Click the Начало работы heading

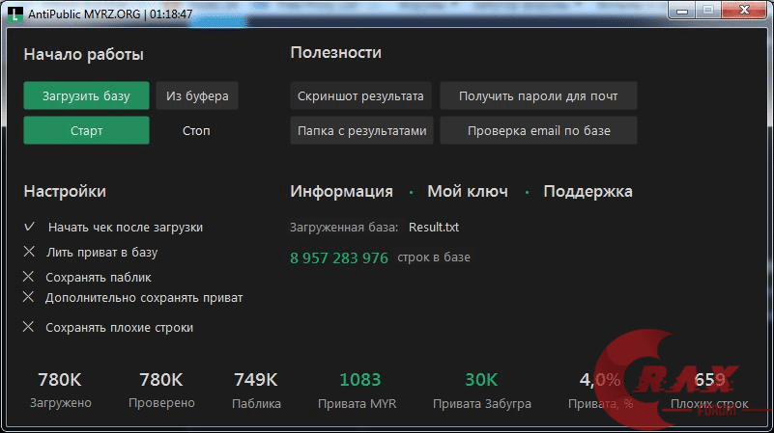[83, 54]
